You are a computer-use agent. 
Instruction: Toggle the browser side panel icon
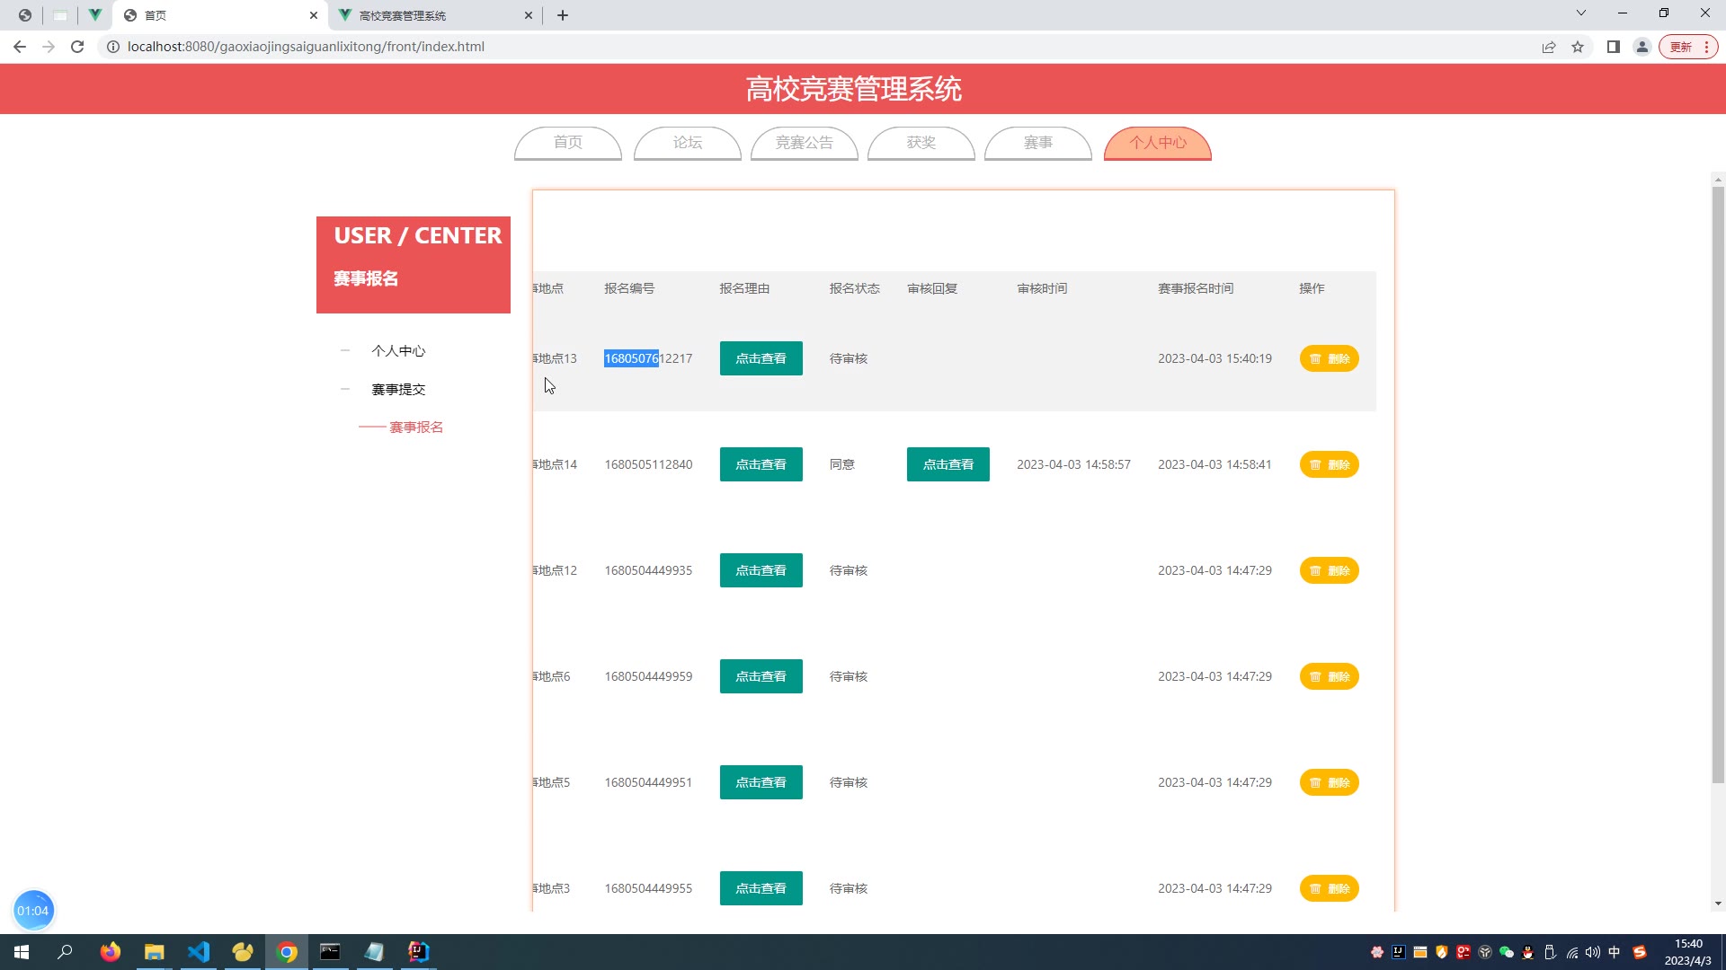tap(1614, 47)
